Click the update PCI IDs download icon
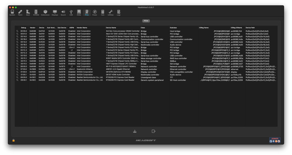This screenshot has height=155, width=292. (135, 131)
